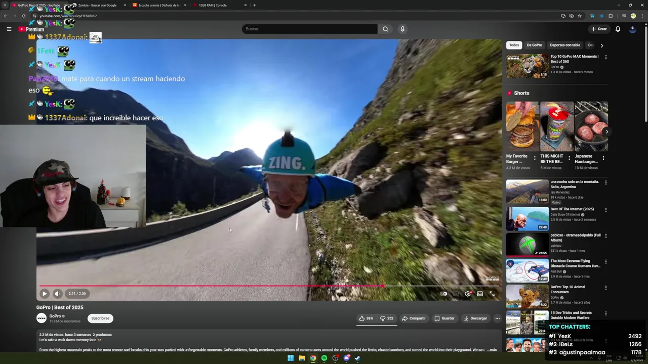Open options for My Favorite Burger short

coord(535,158)
